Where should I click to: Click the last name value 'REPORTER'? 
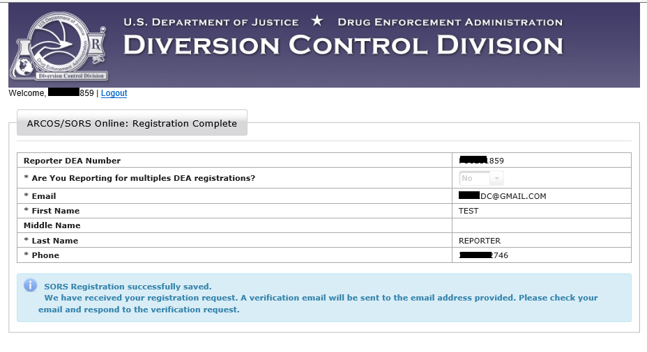point(480,241)
